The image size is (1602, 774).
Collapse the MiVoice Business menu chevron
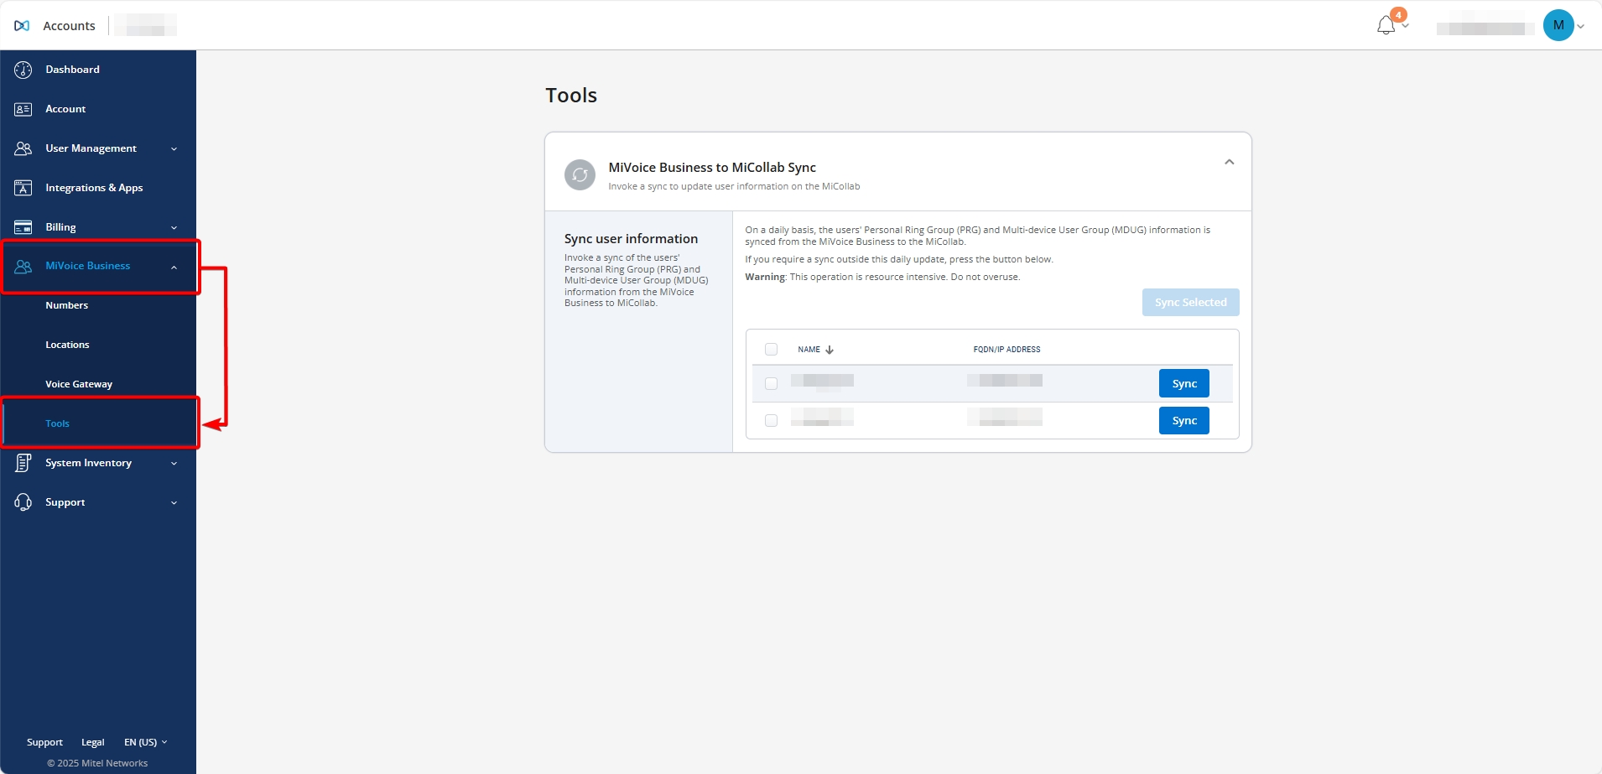point(174,268)
